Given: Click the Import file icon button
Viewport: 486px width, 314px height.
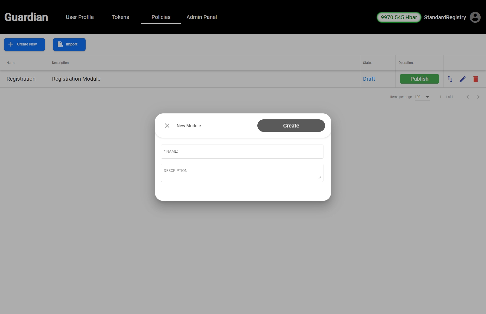Looking at the screenshot, I should tap(69, 44).
